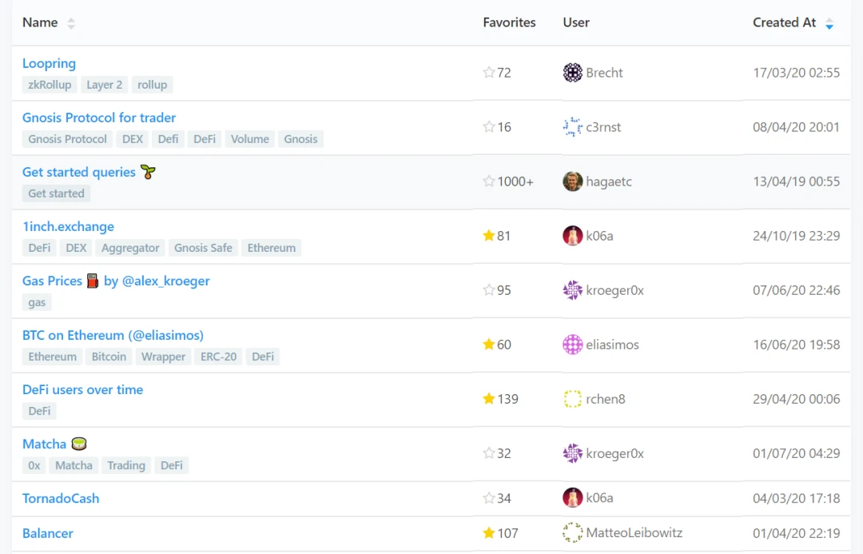This screenshot has width=863, height=554.
Task: Select the Aggregator tag
Action: 130,248
